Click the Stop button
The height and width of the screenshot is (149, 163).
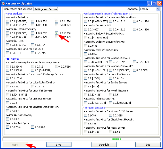click(x=59, y=144)
